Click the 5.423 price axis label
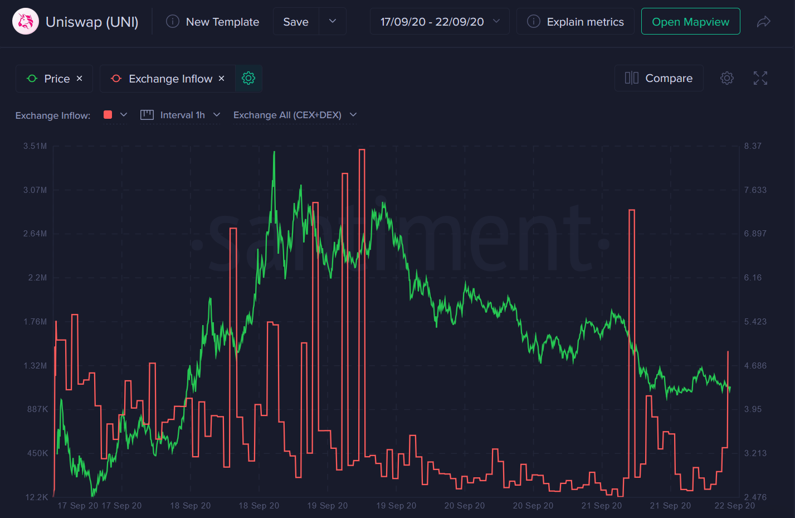The height and width of the screenshot is (518, 795). click(x=755, y=322)
